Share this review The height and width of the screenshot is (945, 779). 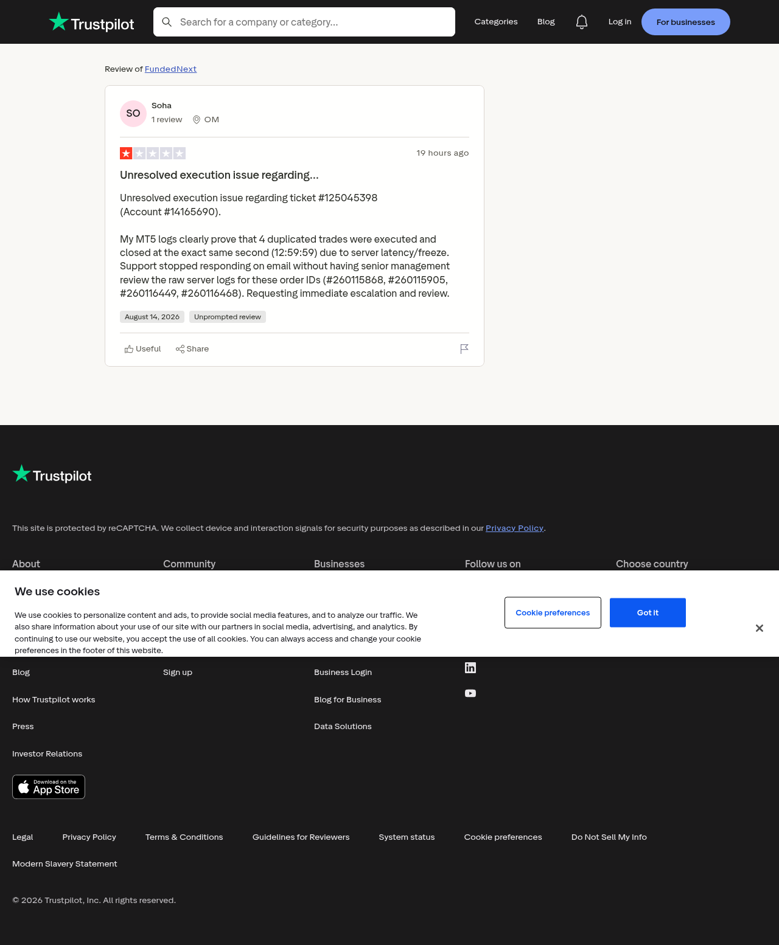pyautogui.click(x=192, y=349)
